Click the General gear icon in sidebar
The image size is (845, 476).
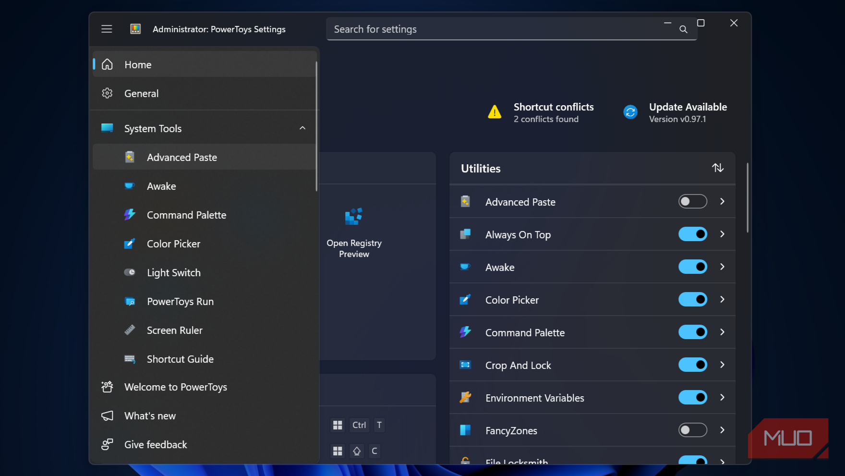pos(107,93)
